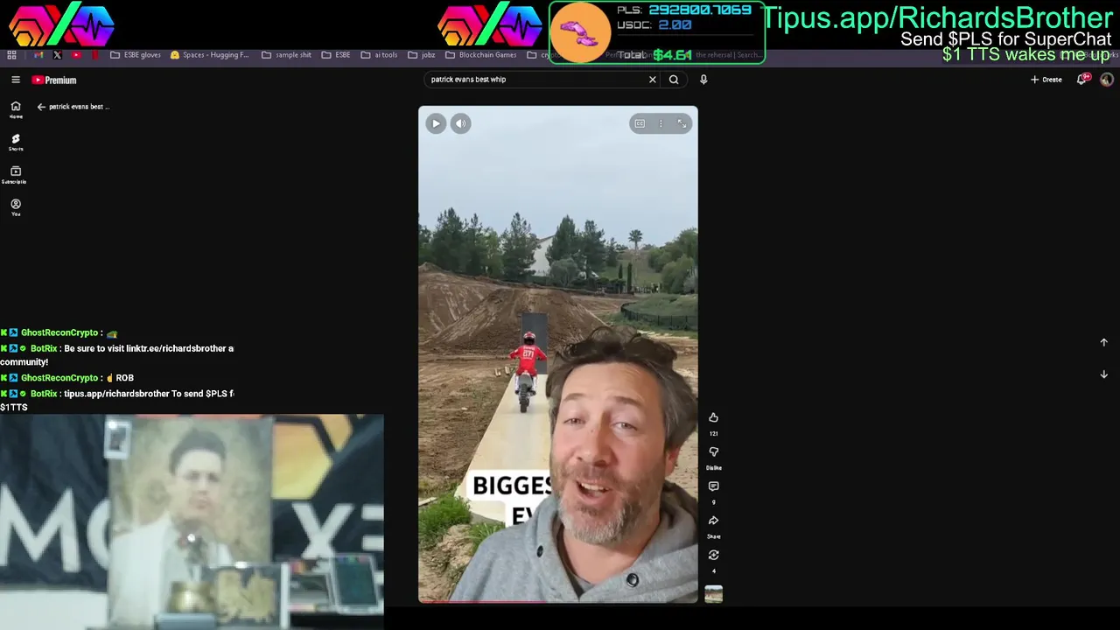
Task: Open the ESBE bookmark folder
Action: (x=336, y=54)
